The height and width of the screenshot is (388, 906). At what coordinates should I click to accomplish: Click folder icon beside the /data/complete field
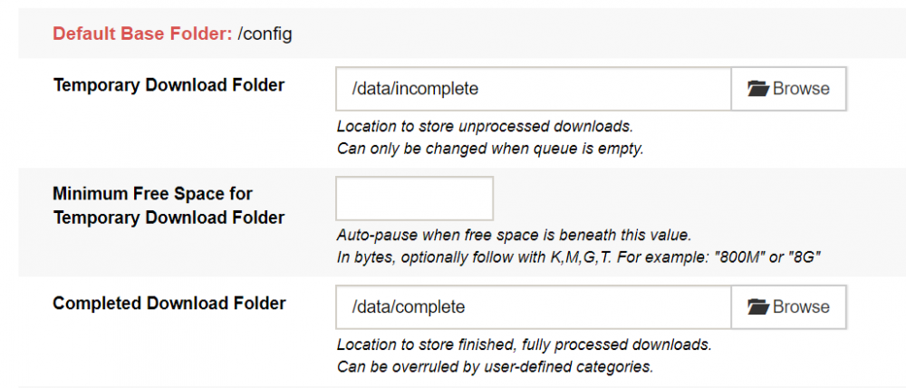pos(758,307)
